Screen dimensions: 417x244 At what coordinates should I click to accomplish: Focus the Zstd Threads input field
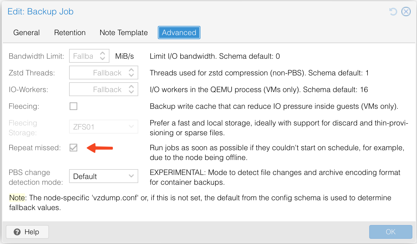[x=98, y=73]
